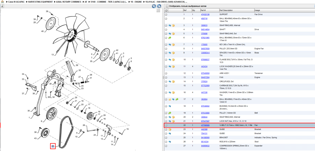Click green arrow icon for PULLEY ref 19
315x151 pixels.
tap(169, 113)
